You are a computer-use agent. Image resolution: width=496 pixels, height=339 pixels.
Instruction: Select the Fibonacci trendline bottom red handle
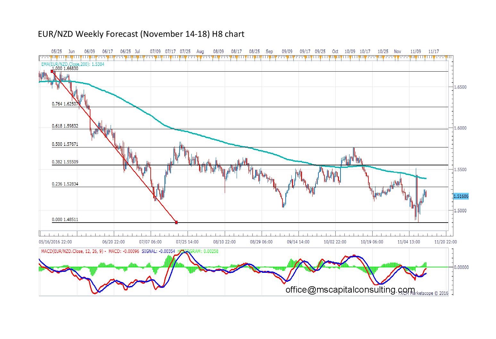point(176,222)
